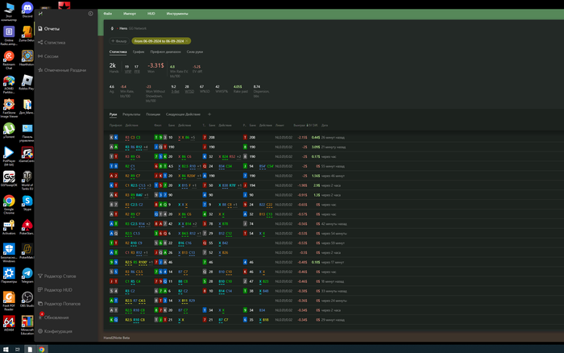
Task: Open the Инструменты menu
Action: [x=177, y=14]
